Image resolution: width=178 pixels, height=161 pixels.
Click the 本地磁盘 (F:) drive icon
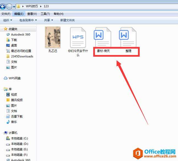(8, 155)
